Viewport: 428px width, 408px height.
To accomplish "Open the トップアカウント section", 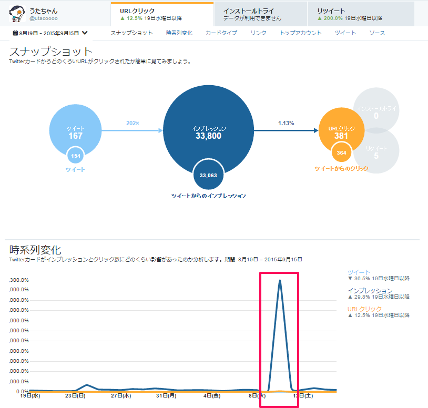I will [301, 33].
